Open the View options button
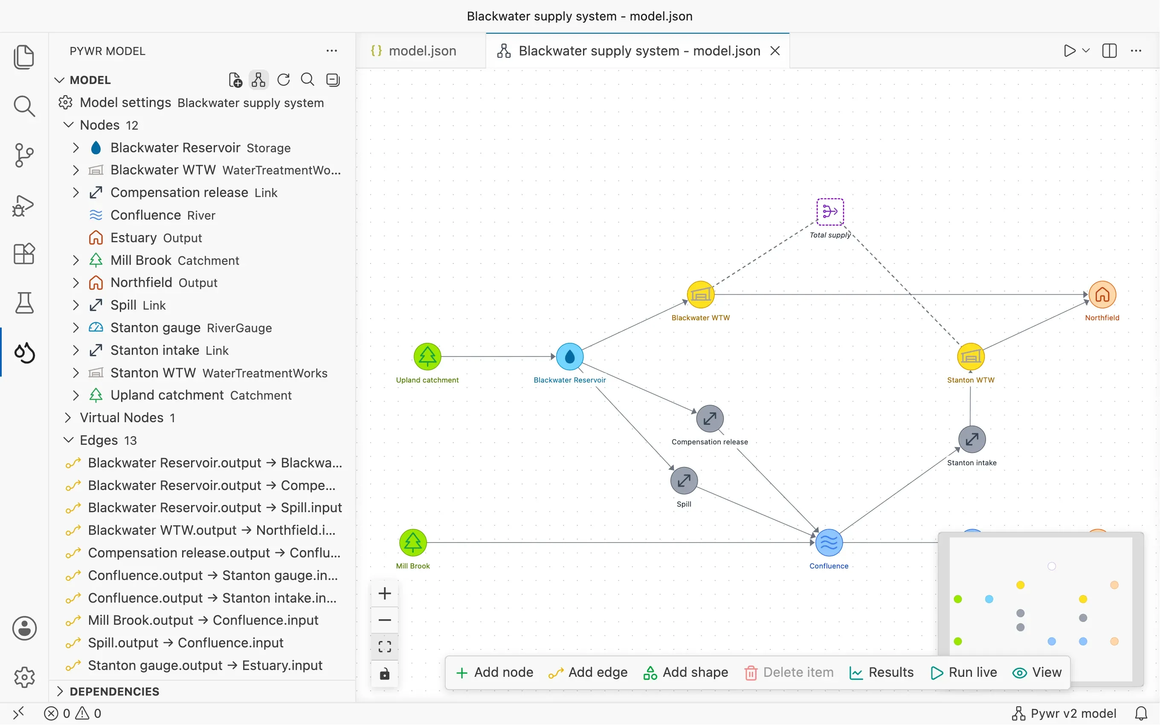Screen dimensions: 1160x725 pyautogui.click(x=1037, y=673)
